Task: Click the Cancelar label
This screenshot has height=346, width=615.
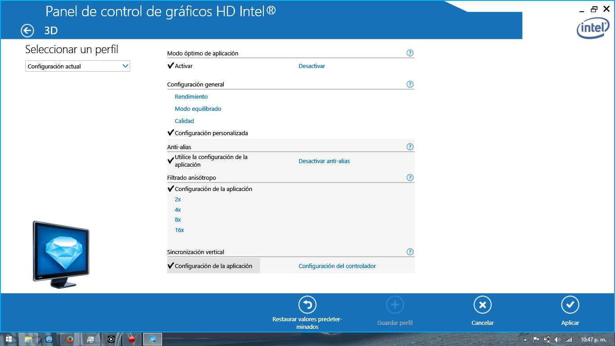Action: point(483,323)
